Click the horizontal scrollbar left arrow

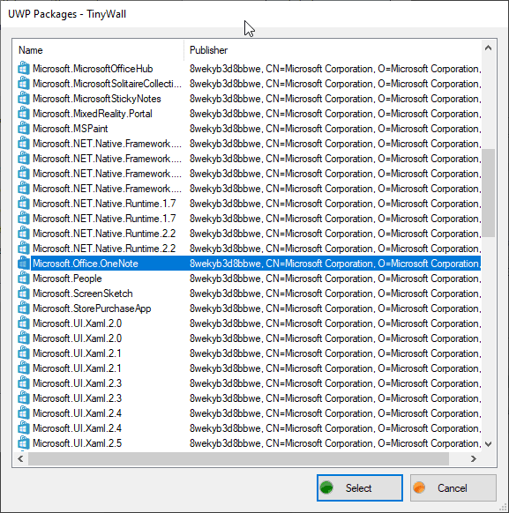pos(20,458)
